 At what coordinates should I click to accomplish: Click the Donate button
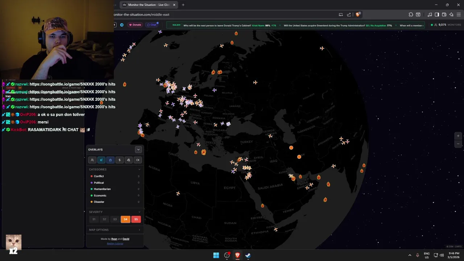[x=135, y=25]
